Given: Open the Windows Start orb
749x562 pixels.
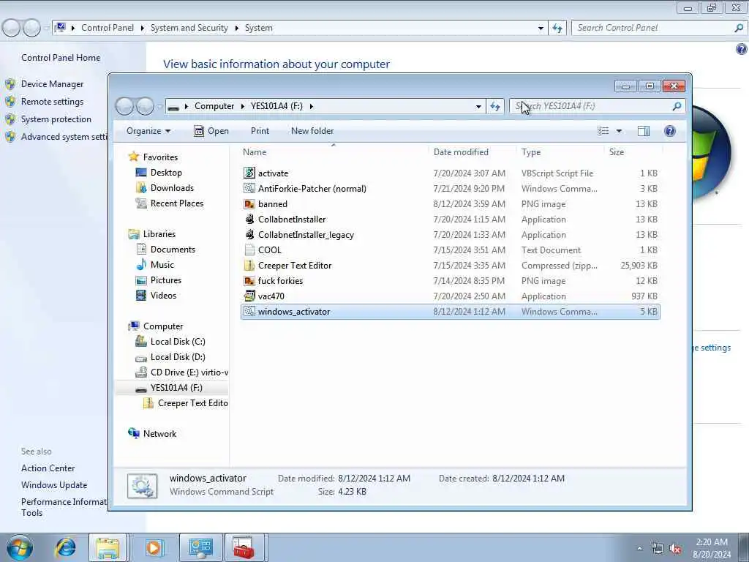Looking at the screenshot, I should coord(20,547).
